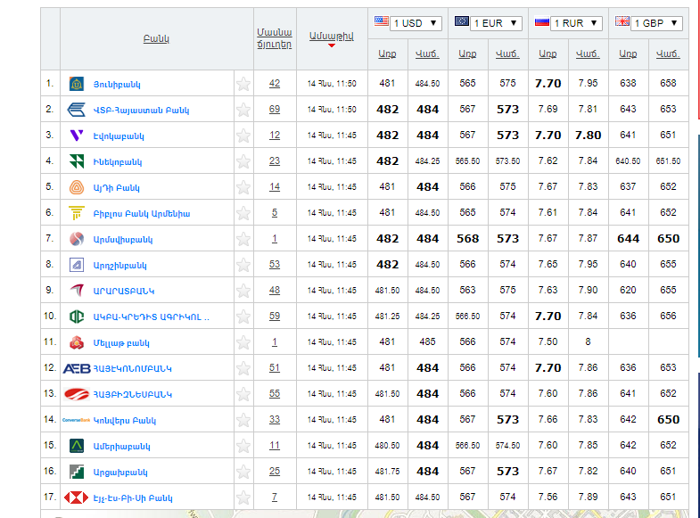This screenshot has height=518, width=700.
Task: Click the ID Bank orange logo
Action: click(x=77, y=187)
